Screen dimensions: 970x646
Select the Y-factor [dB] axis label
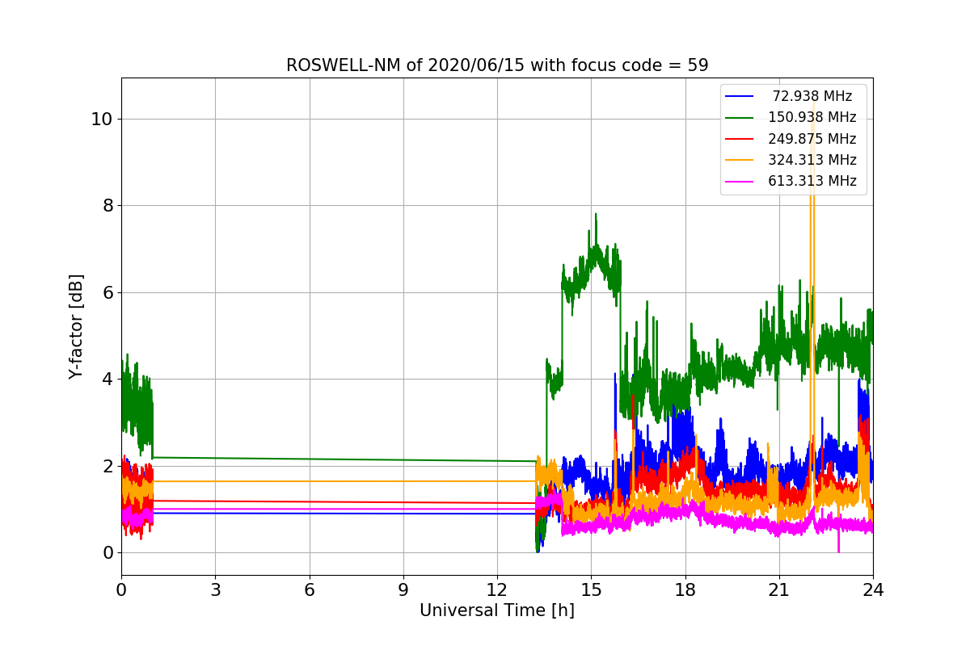(x=76, y=326)
